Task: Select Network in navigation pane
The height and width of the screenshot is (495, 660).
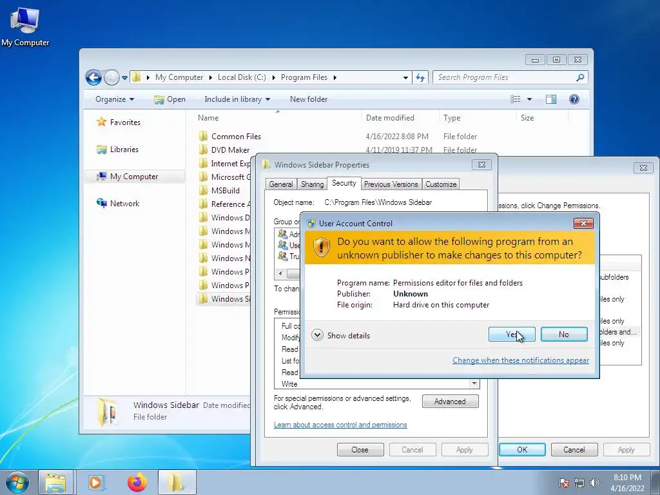Action: [x=124, y=203]
